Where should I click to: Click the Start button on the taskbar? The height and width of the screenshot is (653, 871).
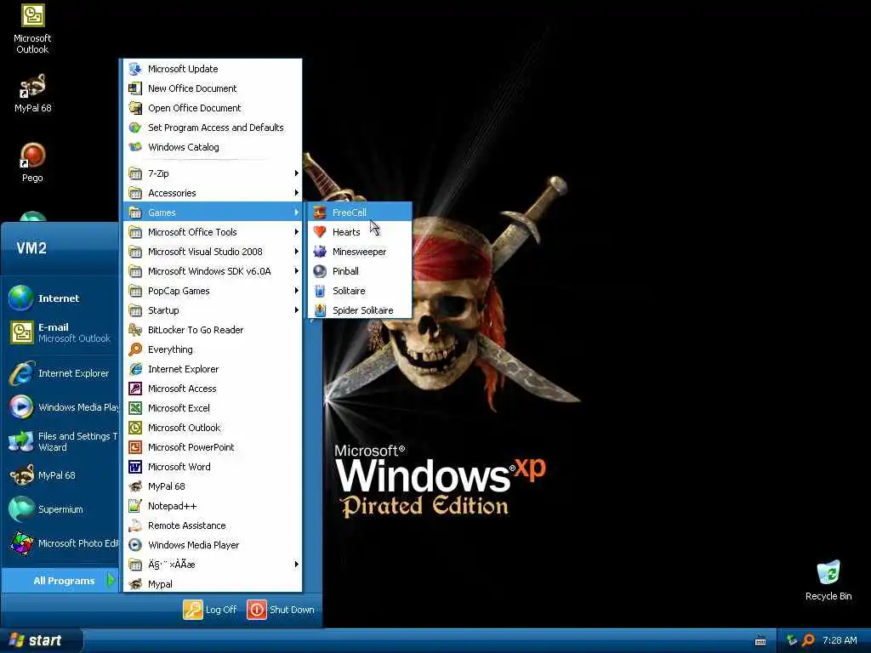click(41, 640)
